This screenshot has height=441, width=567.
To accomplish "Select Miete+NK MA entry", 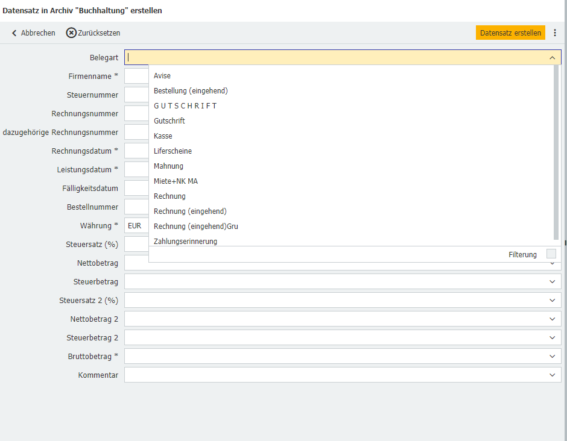I will [176, 181].
